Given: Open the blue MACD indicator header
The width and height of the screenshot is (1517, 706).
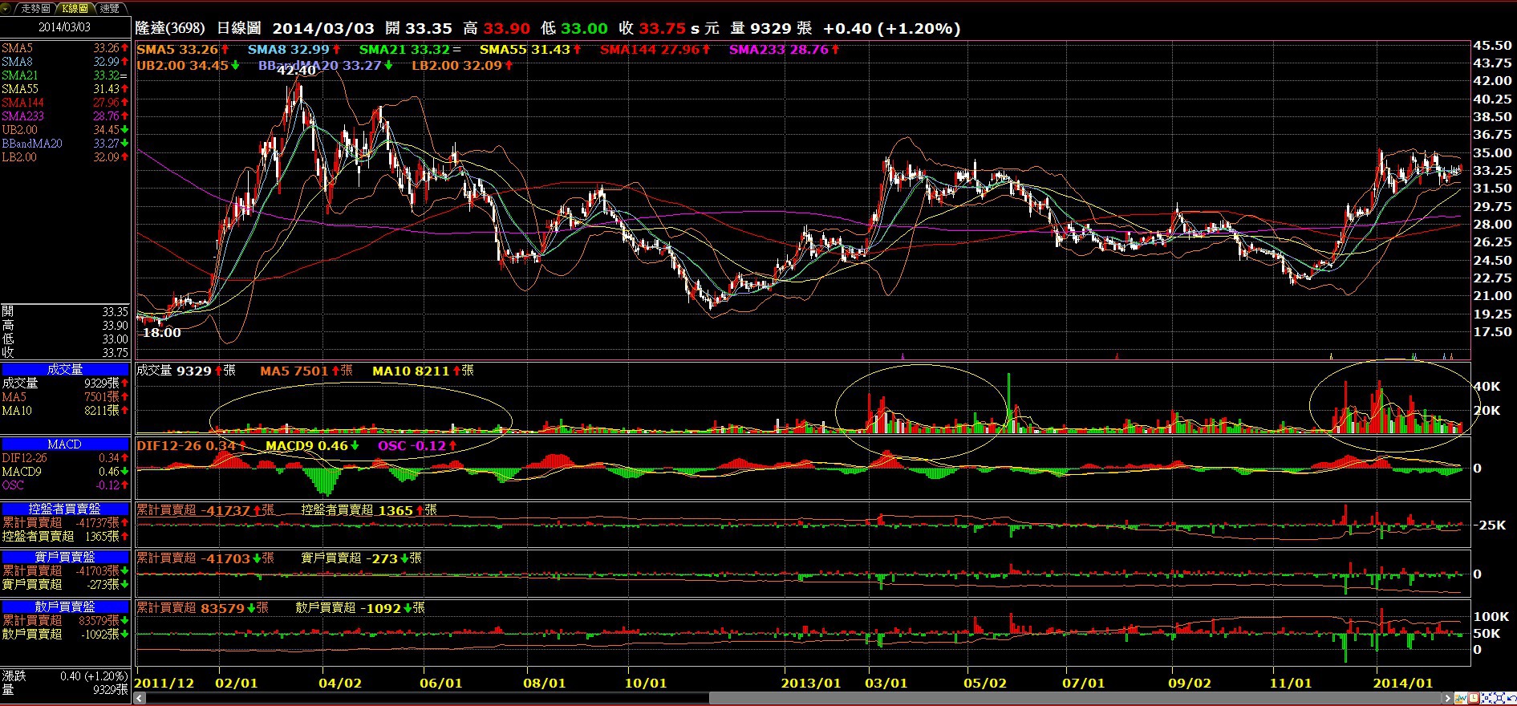Looking at the screenshot, I should (64, 444).
